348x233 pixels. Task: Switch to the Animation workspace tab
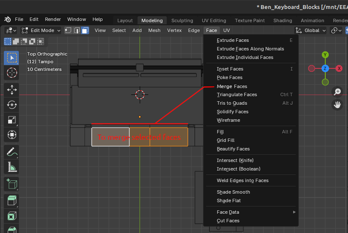pyautogui.click(x=312, y=21)
